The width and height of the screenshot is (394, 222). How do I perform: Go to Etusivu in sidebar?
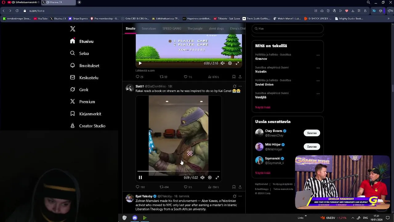point(82,41)
